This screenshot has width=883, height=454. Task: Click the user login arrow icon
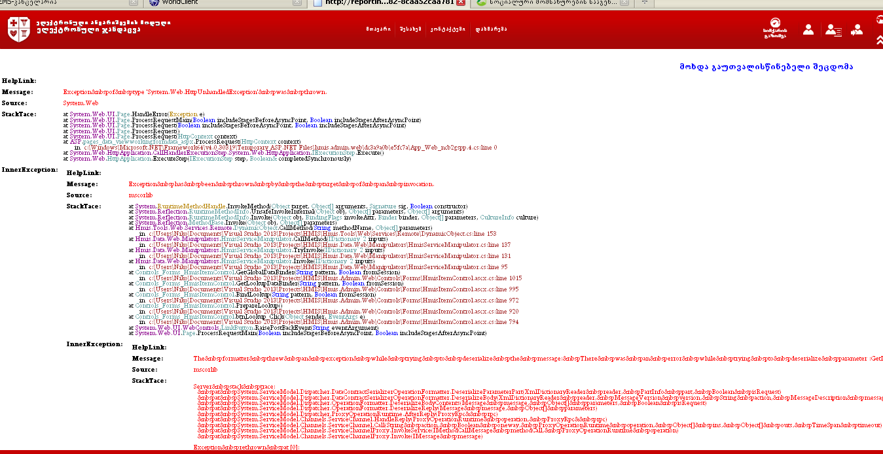[856, 29]
